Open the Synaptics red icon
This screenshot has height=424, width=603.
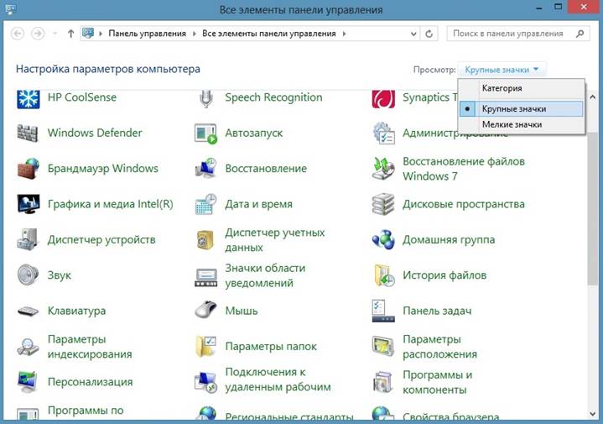383,98
